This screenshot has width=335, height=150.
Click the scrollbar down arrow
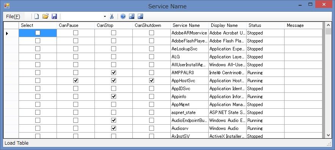coord(329,135)
